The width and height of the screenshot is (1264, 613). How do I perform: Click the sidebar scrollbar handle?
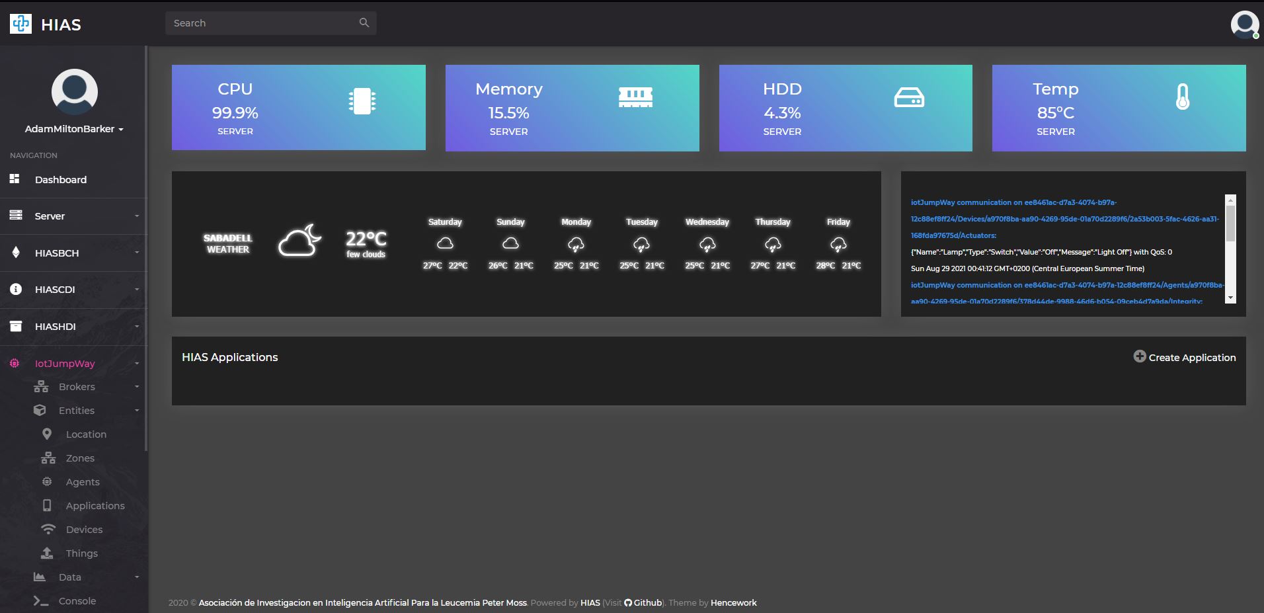click(x=146, y=249)
